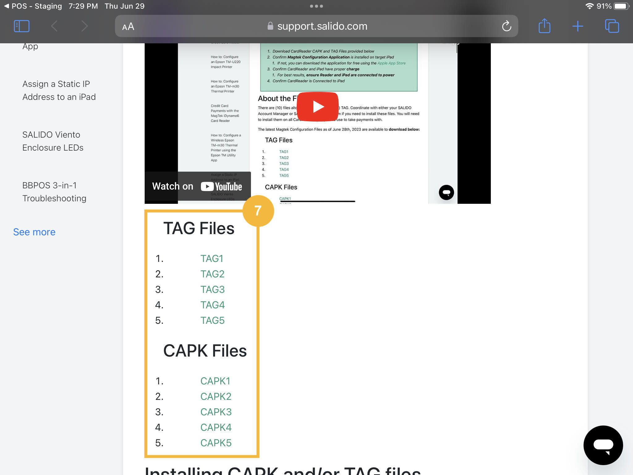
Task: Download the TAG1 file
Action: tap(212, 259)
